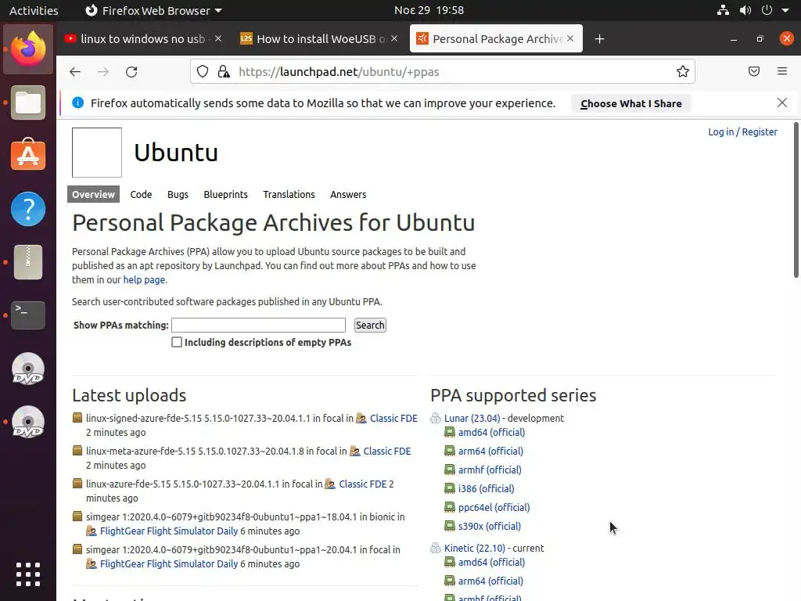Open the Log in / Register link
801x601 pixels.
tap(742, 132)
